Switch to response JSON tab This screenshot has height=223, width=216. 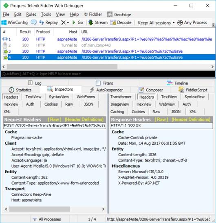[x=176, y=112]
